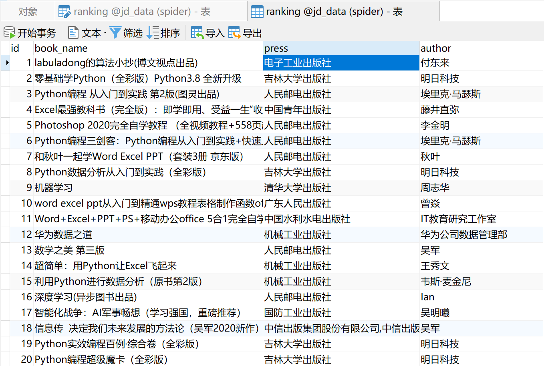Click the 导出 label
Image resolution: width=544 pixels, height=366 pixels.
coord(252,33)
